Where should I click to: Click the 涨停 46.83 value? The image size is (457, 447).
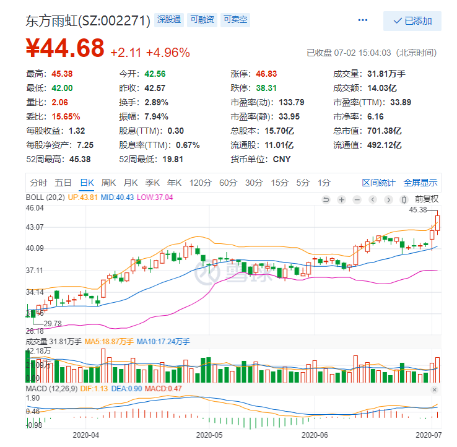tap(266, 74)
